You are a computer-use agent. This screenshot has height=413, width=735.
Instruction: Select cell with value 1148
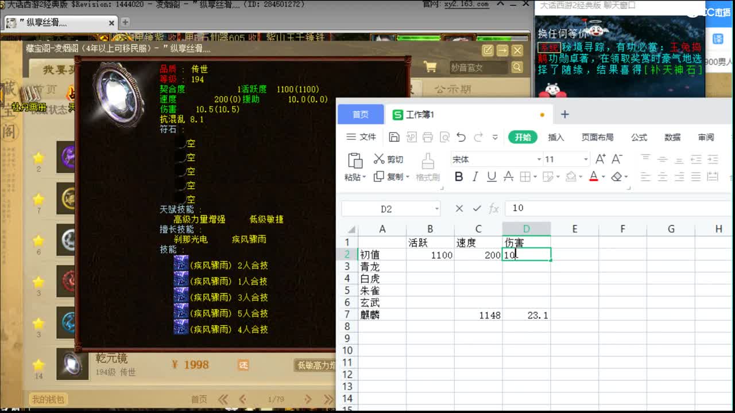point(478,315)
